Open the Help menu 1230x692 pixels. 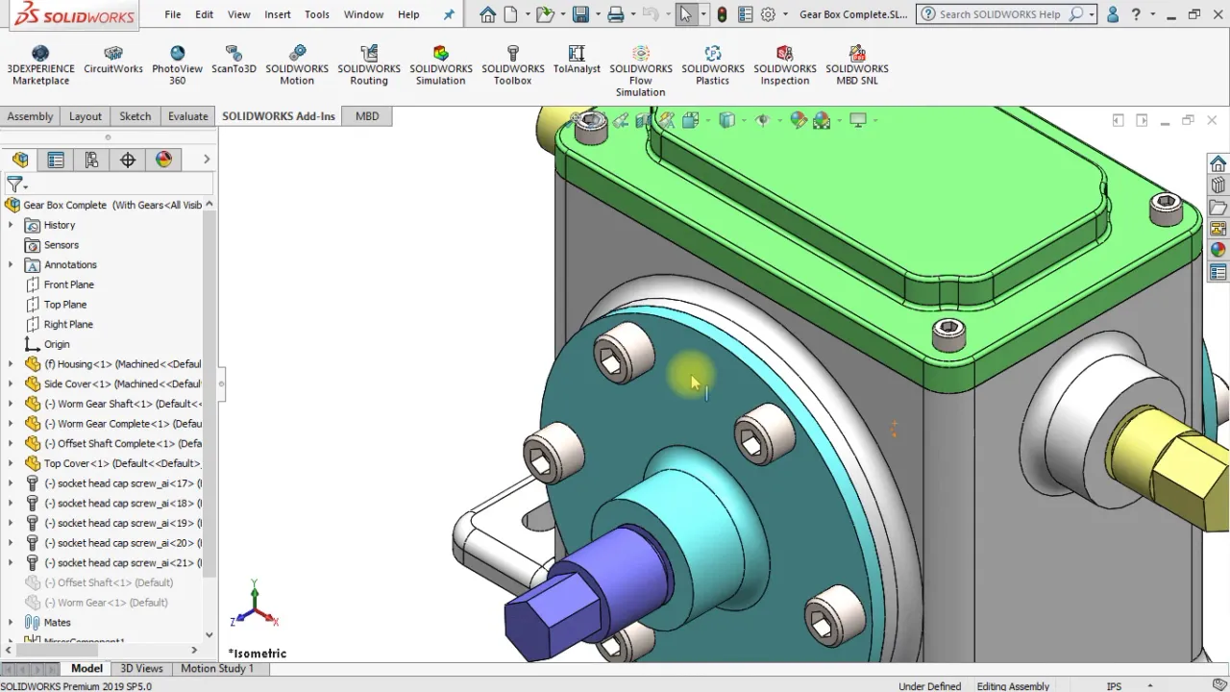(x=408, y=14)
